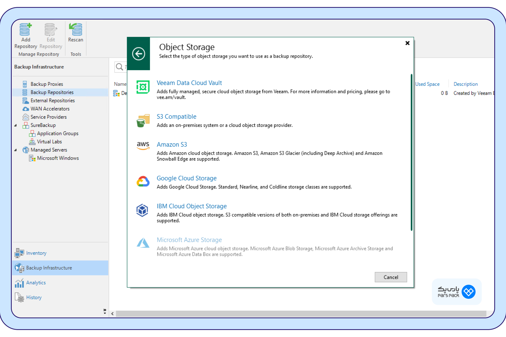Go back using the dialog's arrow button
This screenshot has width=506, height=337.
pyautogui.click(x=138, y=54)
